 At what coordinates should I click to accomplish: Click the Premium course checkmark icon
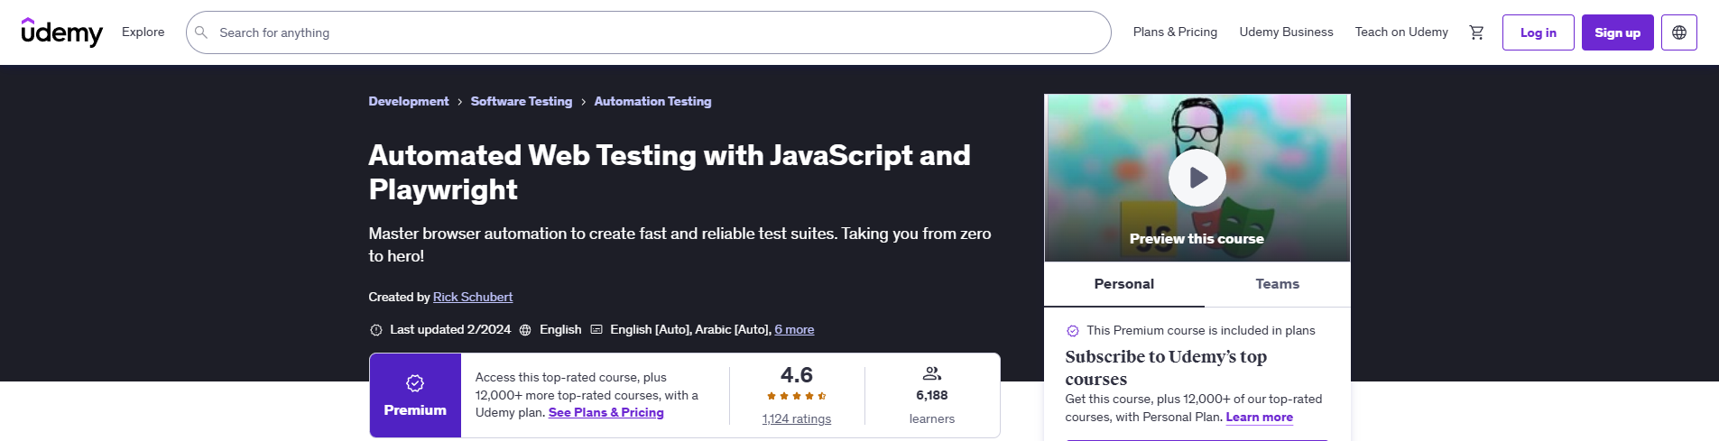[1073, 331]
